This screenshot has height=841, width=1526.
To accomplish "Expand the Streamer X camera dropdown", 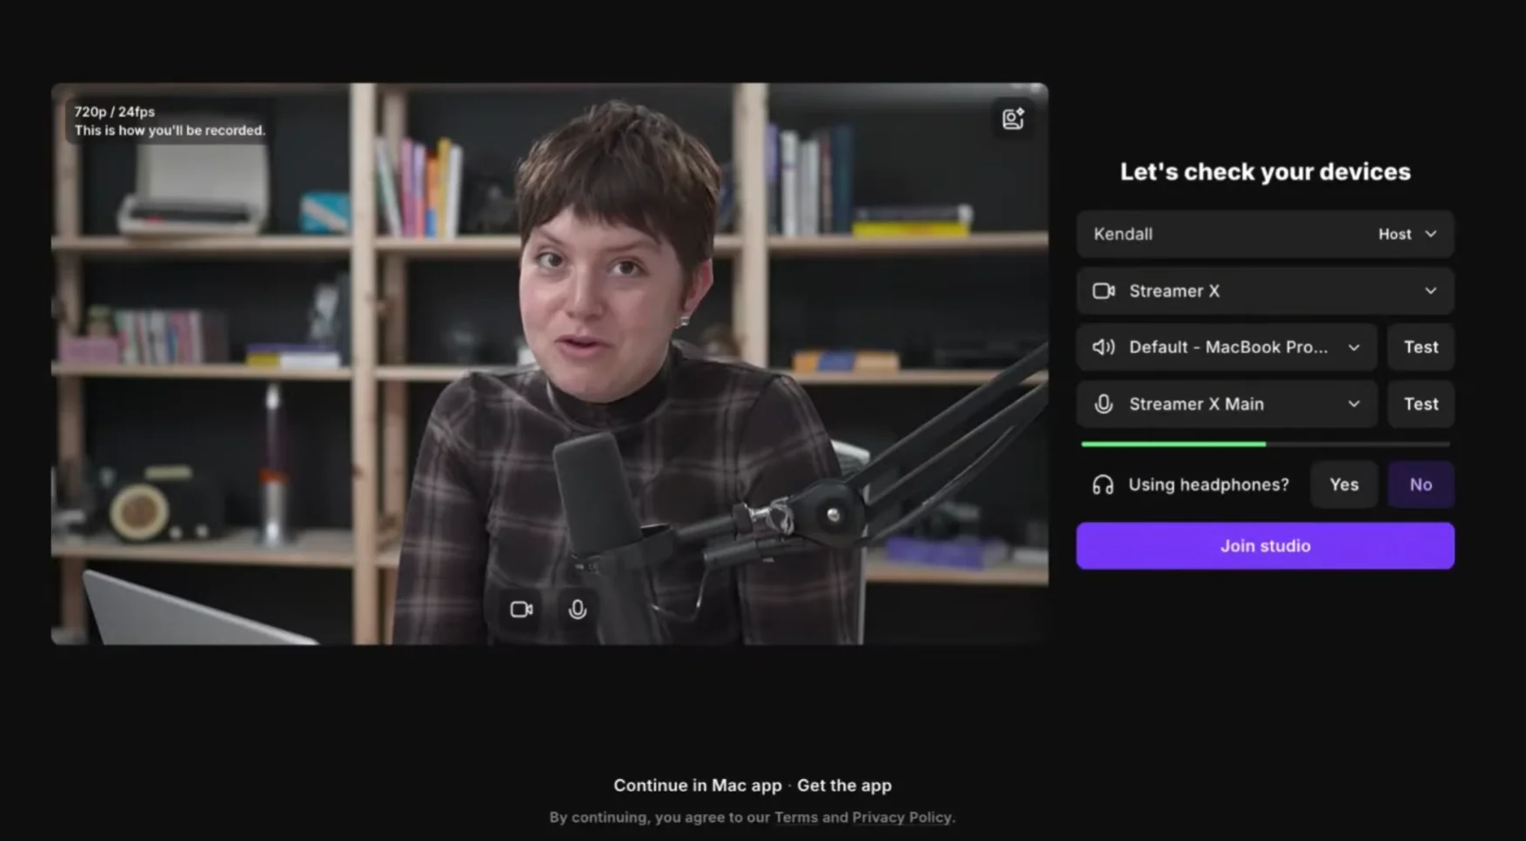I will click(1430, 290).
